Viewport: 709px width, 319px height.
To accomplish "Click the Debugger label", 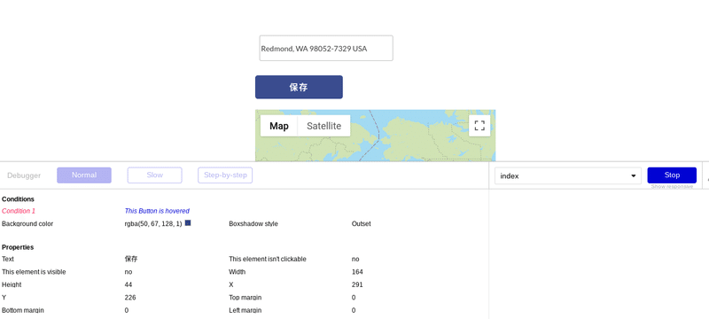I will point(24,175).
